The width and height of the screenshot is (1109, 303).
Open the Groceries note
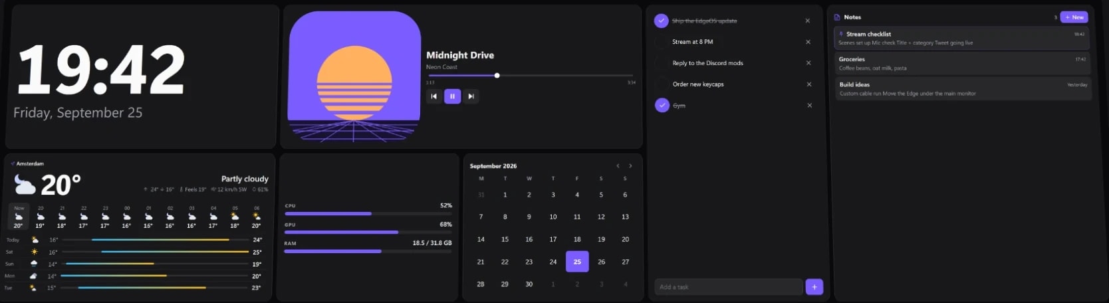(x=962, y=64)
